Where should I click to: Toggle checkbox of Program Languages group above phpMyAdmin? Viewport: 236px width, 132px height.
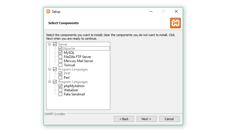click(55, 82)
